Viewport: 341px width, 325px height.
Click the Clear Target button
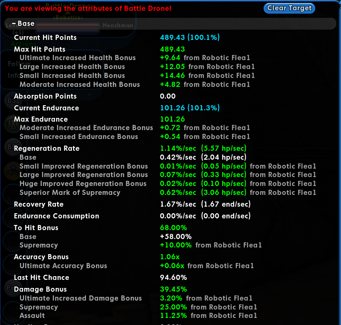289,8
